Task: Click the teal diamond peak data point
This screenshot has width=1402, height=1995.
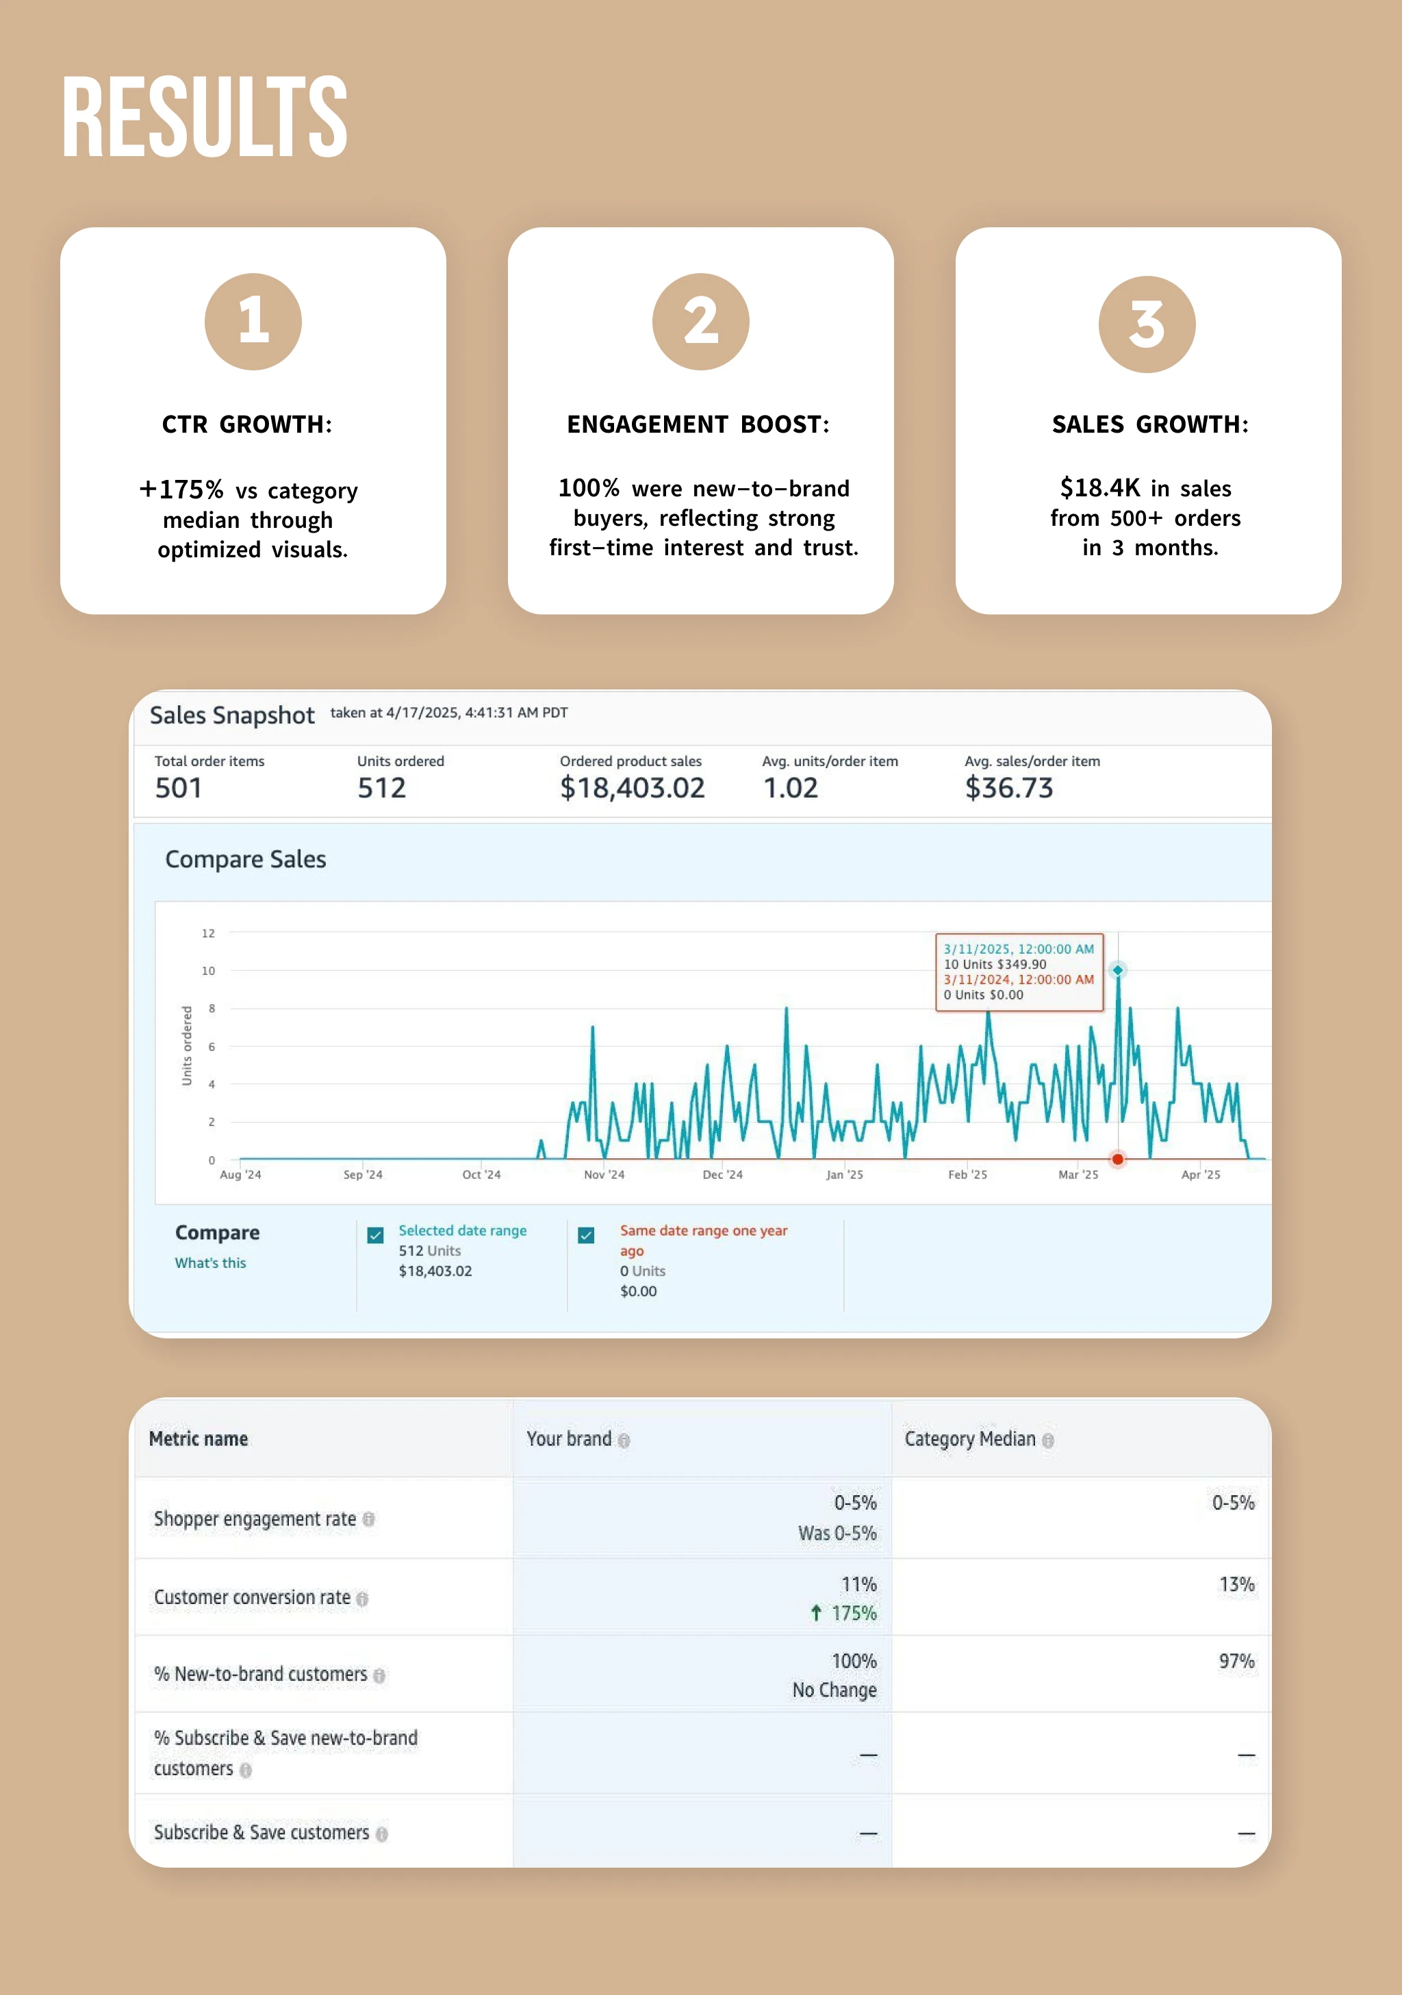Action: 1118,969
